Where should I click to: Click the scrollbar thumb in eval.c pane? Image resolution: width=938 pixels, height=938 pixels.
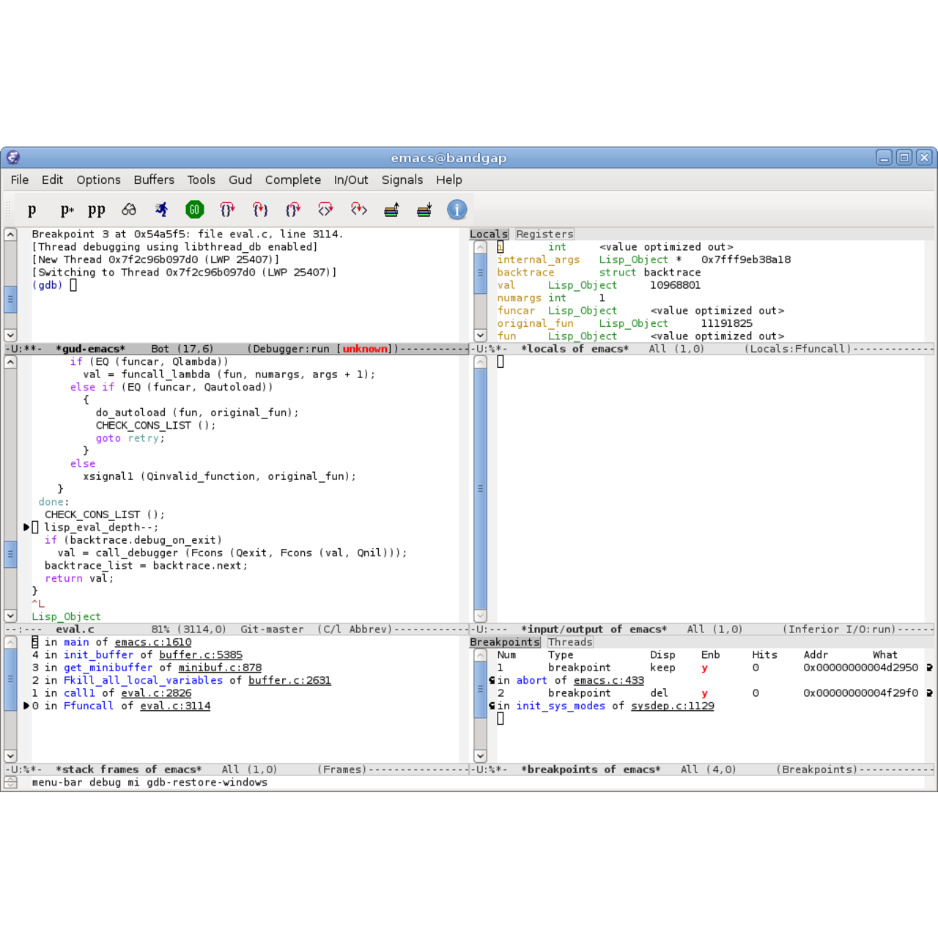coord(10,553)
